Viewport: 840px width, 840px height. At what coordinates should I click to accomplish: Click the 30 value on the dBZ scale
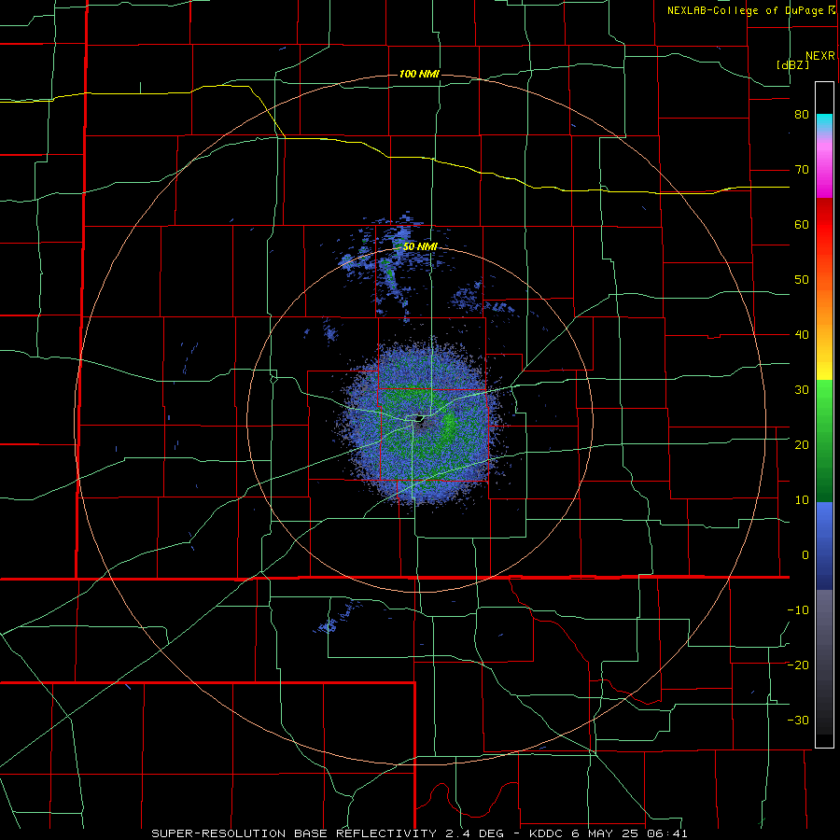pos(802,389)
